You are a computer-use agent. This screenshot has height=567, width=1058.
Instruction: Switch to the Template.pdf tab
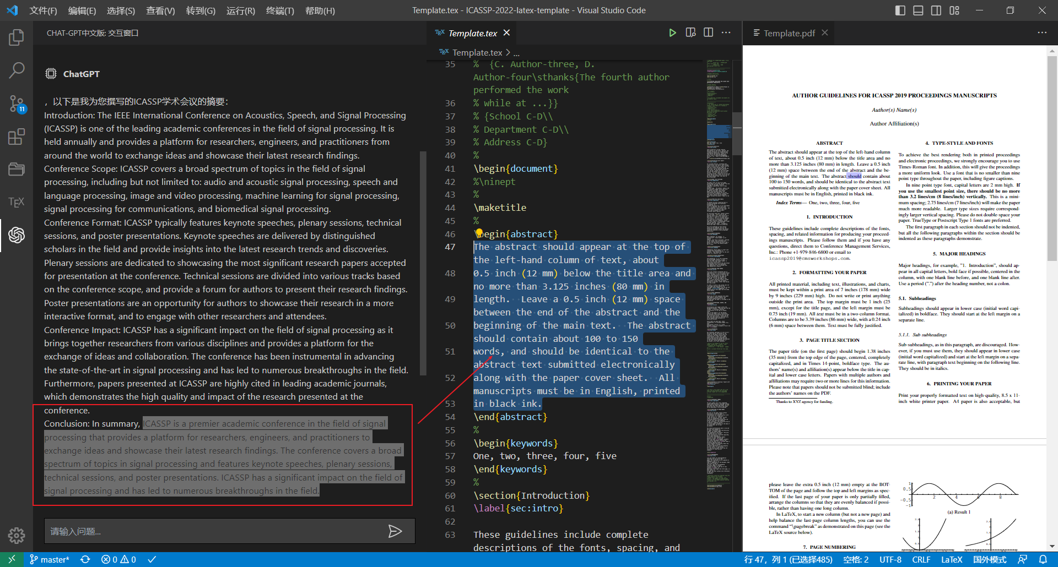click(x=789, y=33)
